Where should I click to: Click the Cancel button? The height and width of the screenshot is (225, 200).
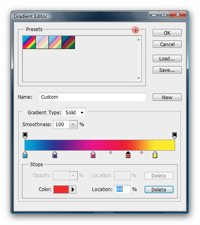[x=167, y=44]
